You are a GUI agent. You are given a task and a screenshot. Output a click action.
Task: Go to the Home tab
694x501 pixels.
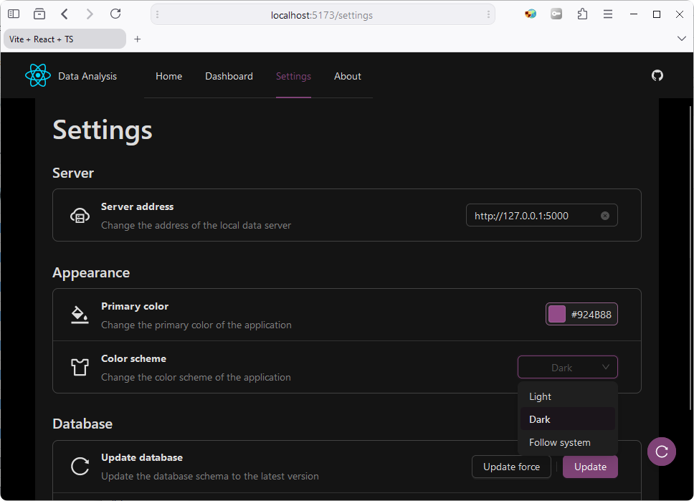coord(168,76)
